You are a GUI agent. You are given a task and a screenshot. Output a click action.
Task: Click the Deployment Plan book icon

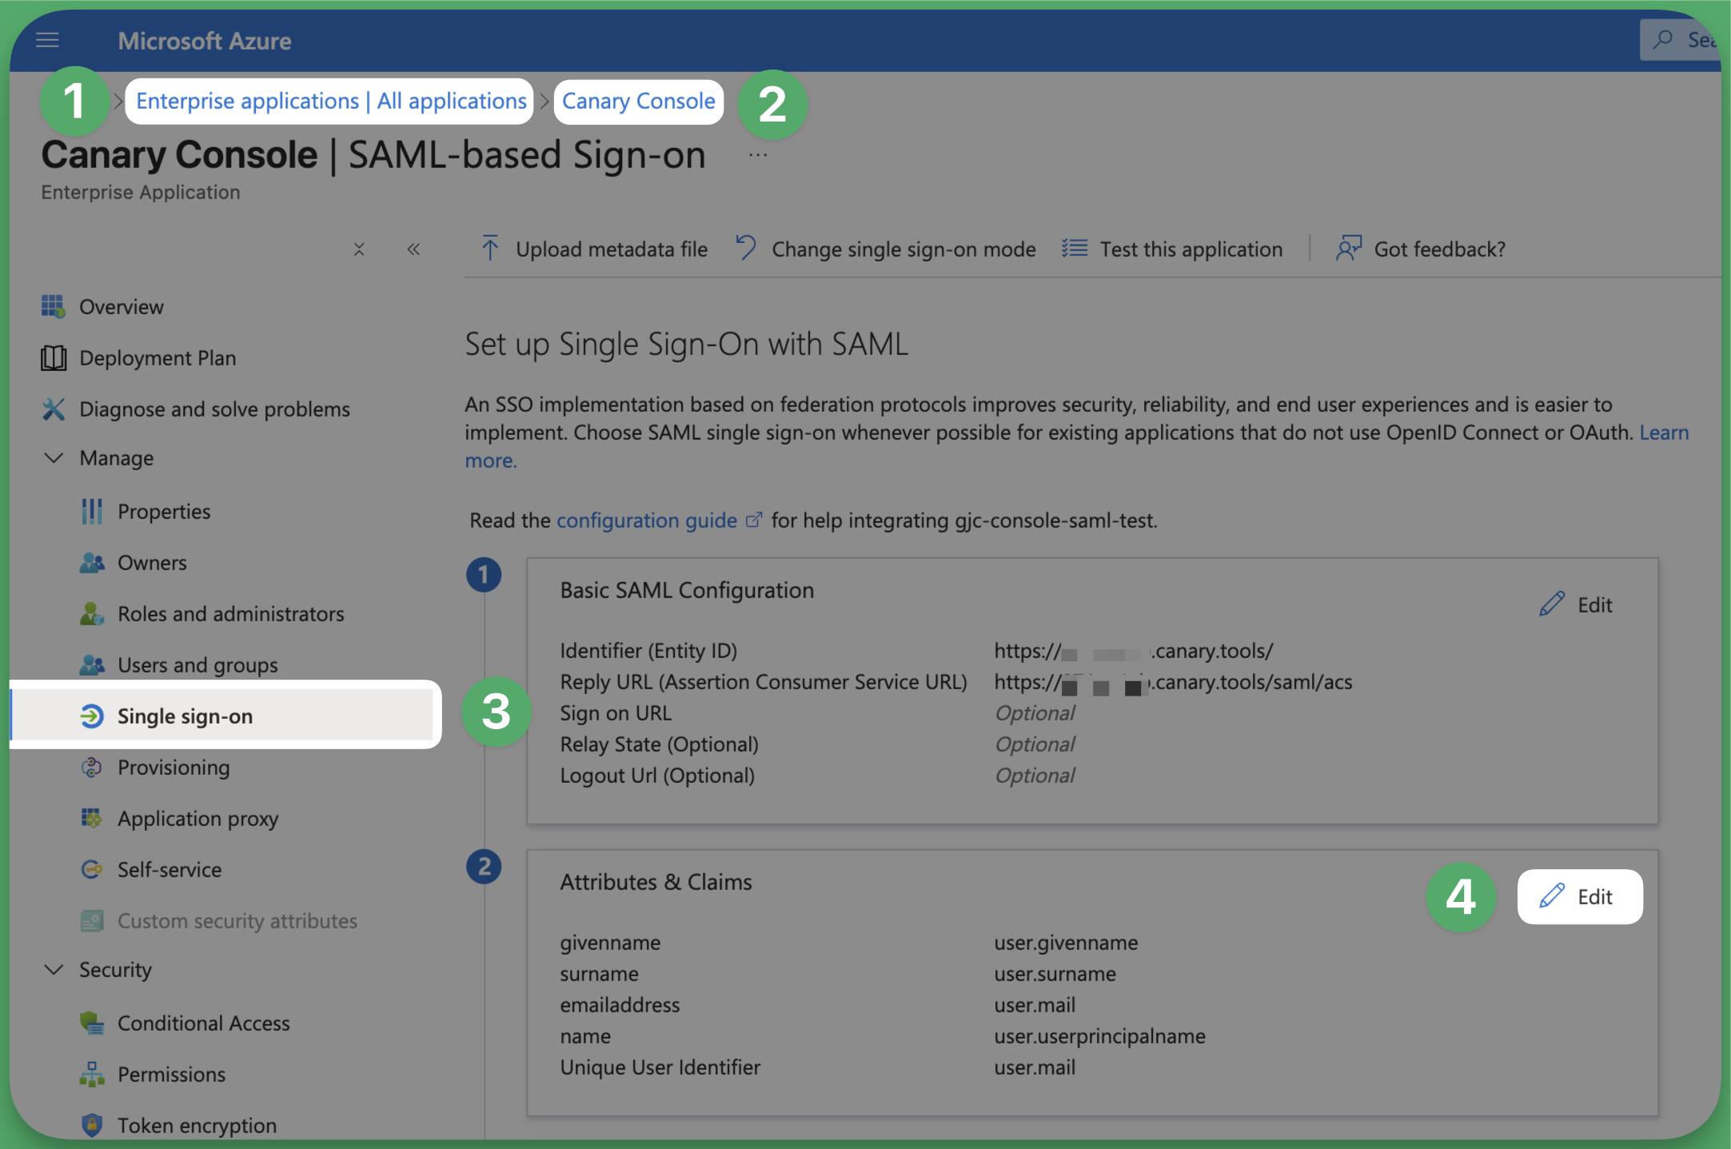pos(53,357)
